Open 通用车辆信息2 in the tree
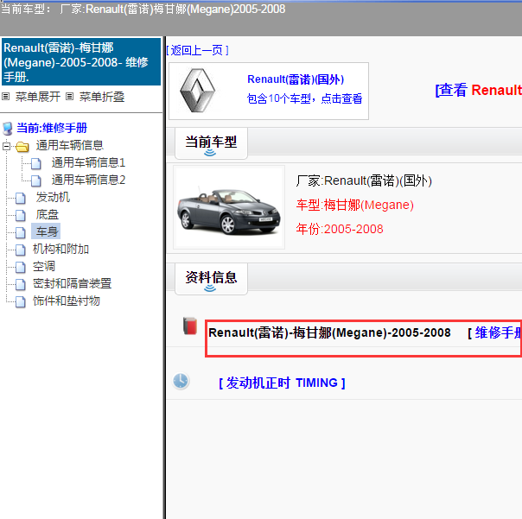522x519 pixels. 88,180
